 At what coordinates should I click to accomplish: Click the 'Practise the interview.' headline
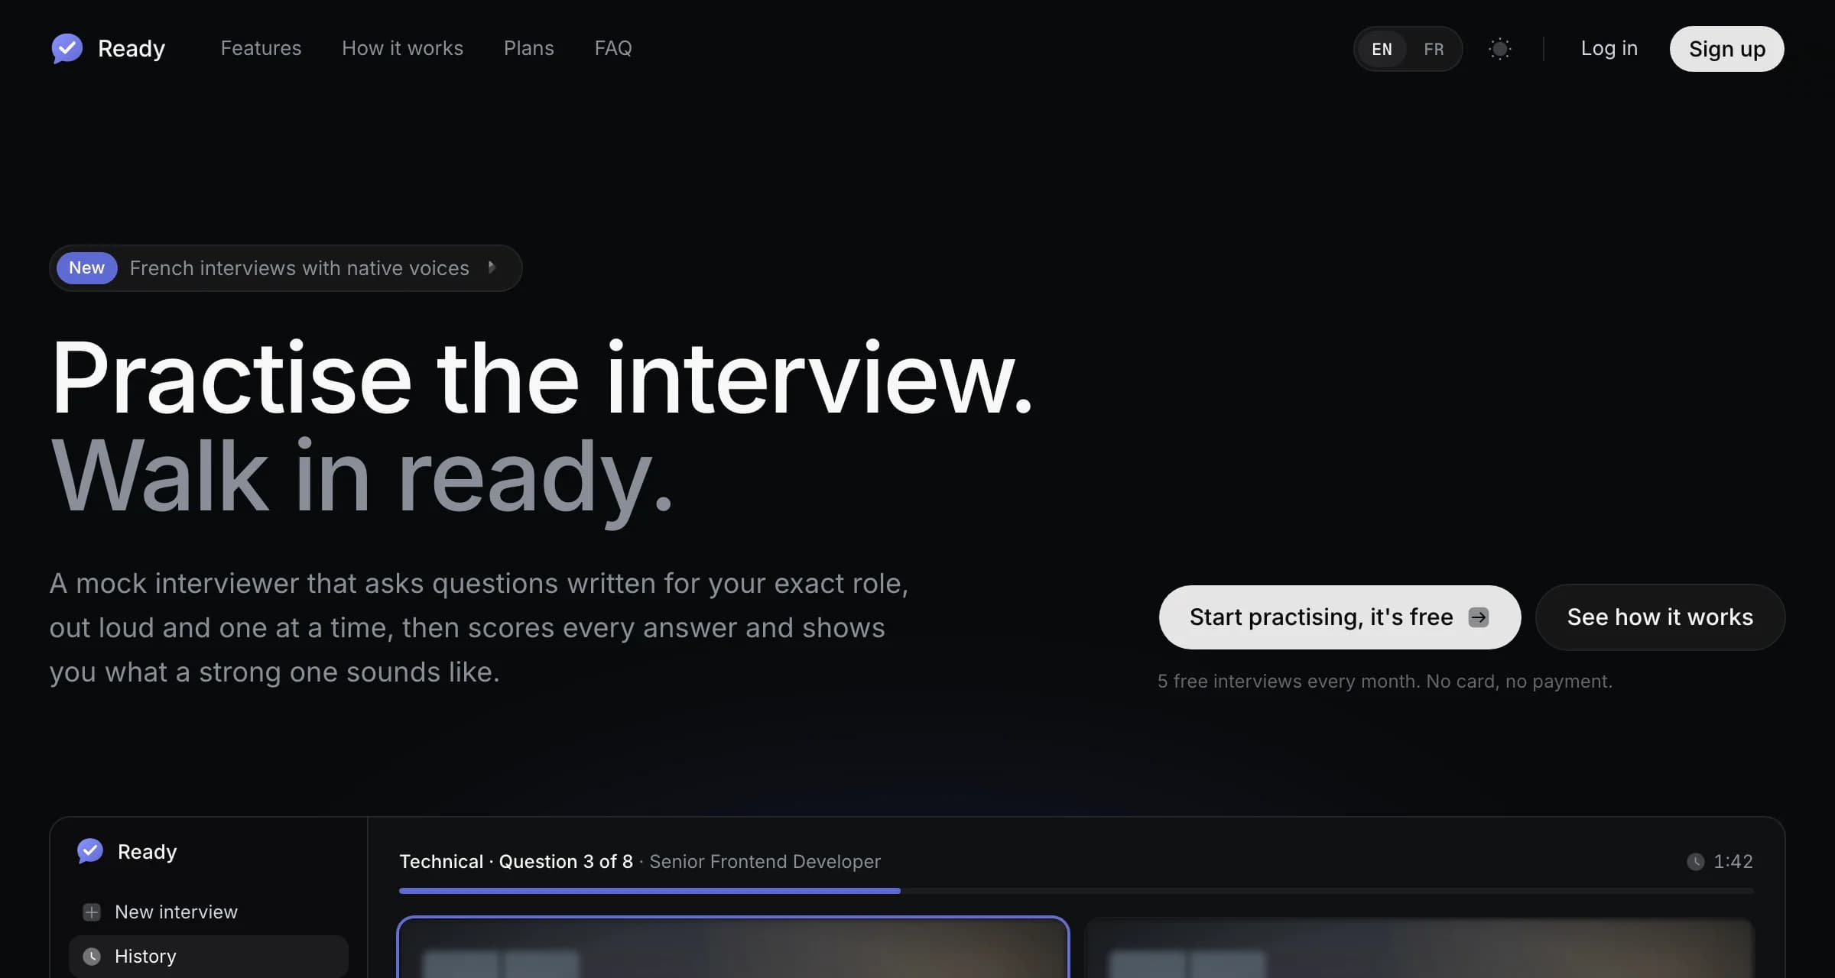coord(542,377)
